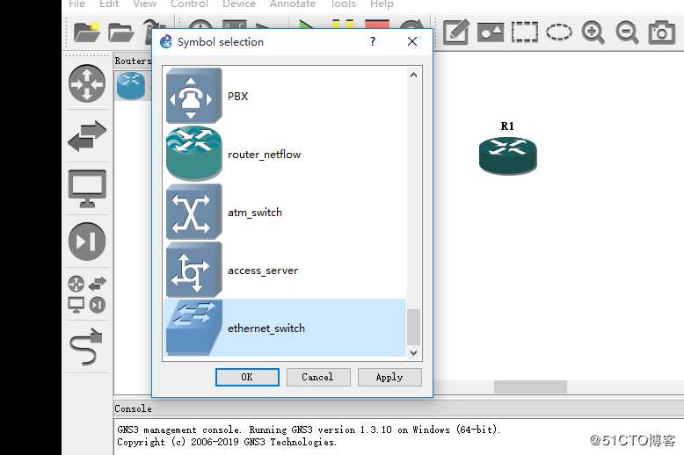Click the Routers panel header

coord(133,61)
